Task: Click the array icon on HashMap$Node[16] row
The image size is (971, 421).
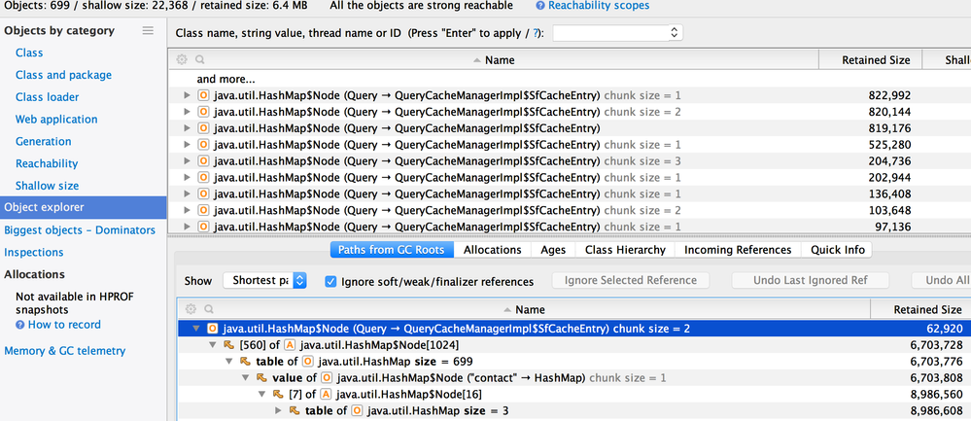Action: (326, 395)
